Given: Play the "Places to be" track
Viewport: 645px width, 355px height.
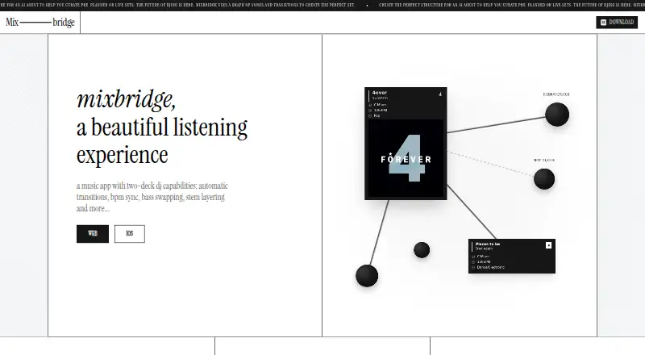Looking at the screenshot, I should [548, 245].
